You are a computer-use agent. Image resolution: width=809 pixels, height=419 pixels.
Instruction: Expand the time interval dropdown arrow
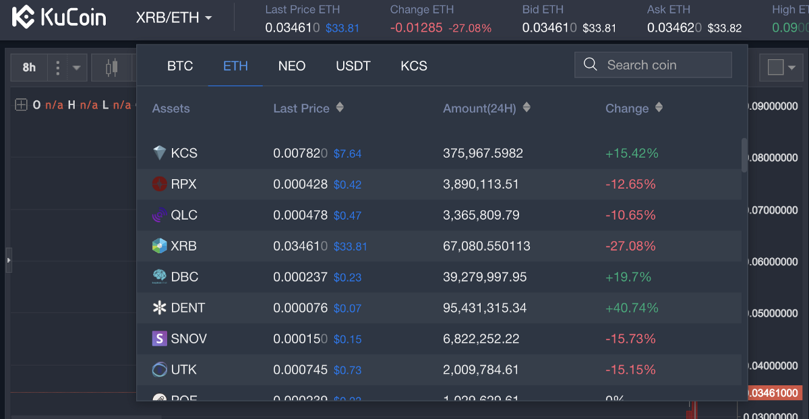coord(76,67)
